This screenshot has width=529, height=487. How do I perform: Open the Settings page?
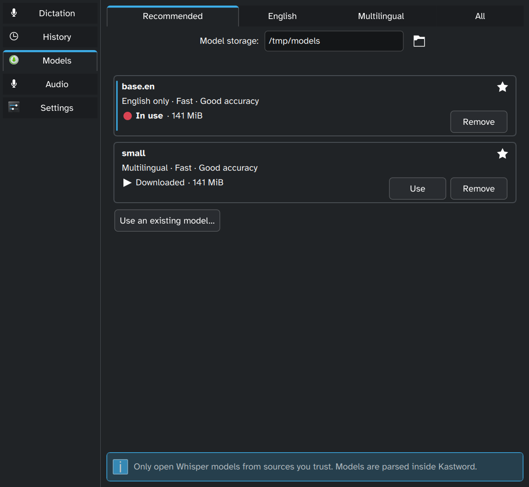tap(50, 108)
